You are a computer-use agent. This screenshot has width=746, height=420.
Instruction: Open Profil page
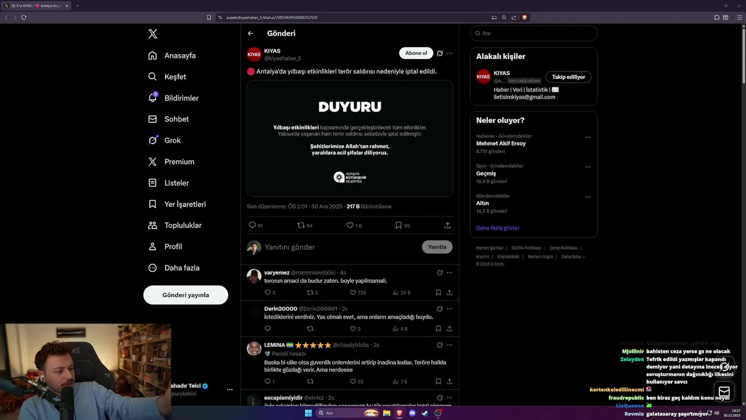(x=165, y=247)
